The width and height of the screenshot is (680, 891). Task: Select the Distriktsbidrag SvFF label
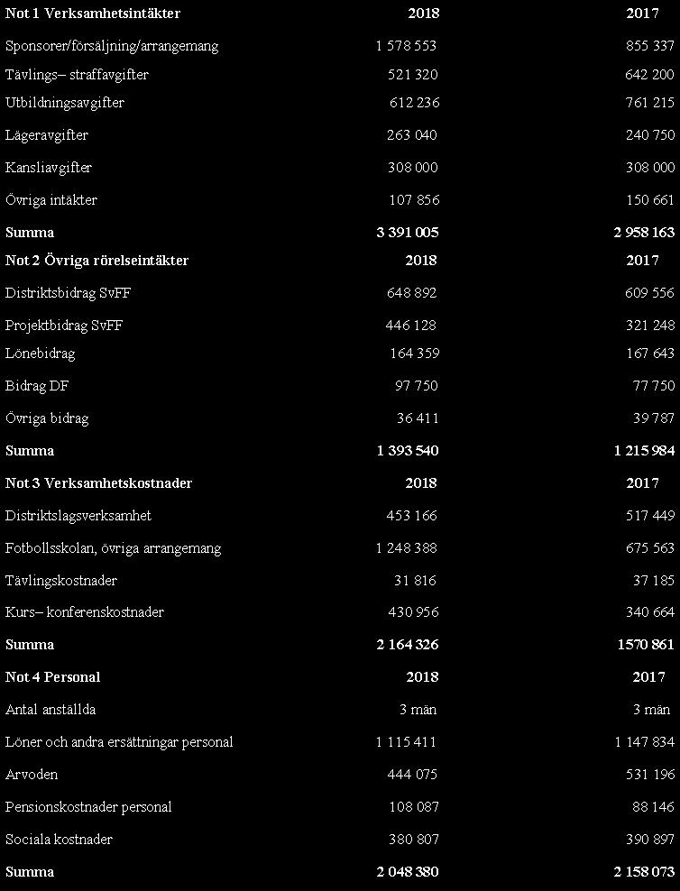click(x=69, y=293)
